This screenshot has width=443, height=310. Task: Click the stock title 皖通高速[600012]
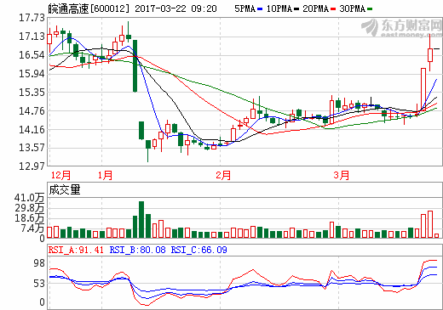[x=89, y=8]
